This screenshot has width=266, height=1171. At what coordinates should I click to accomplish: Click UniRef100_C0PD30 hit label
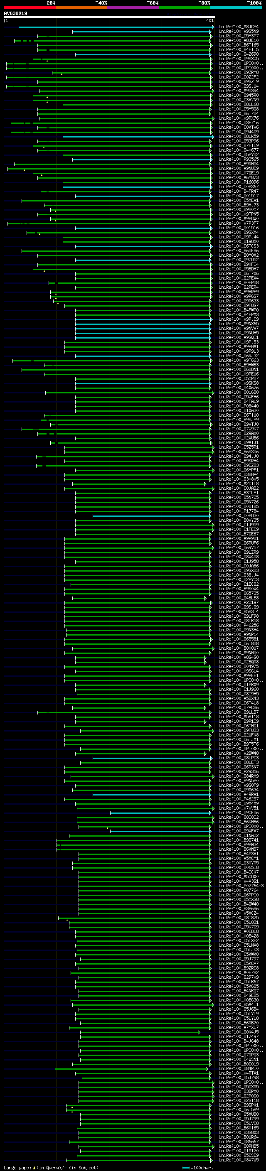[239, 516]
